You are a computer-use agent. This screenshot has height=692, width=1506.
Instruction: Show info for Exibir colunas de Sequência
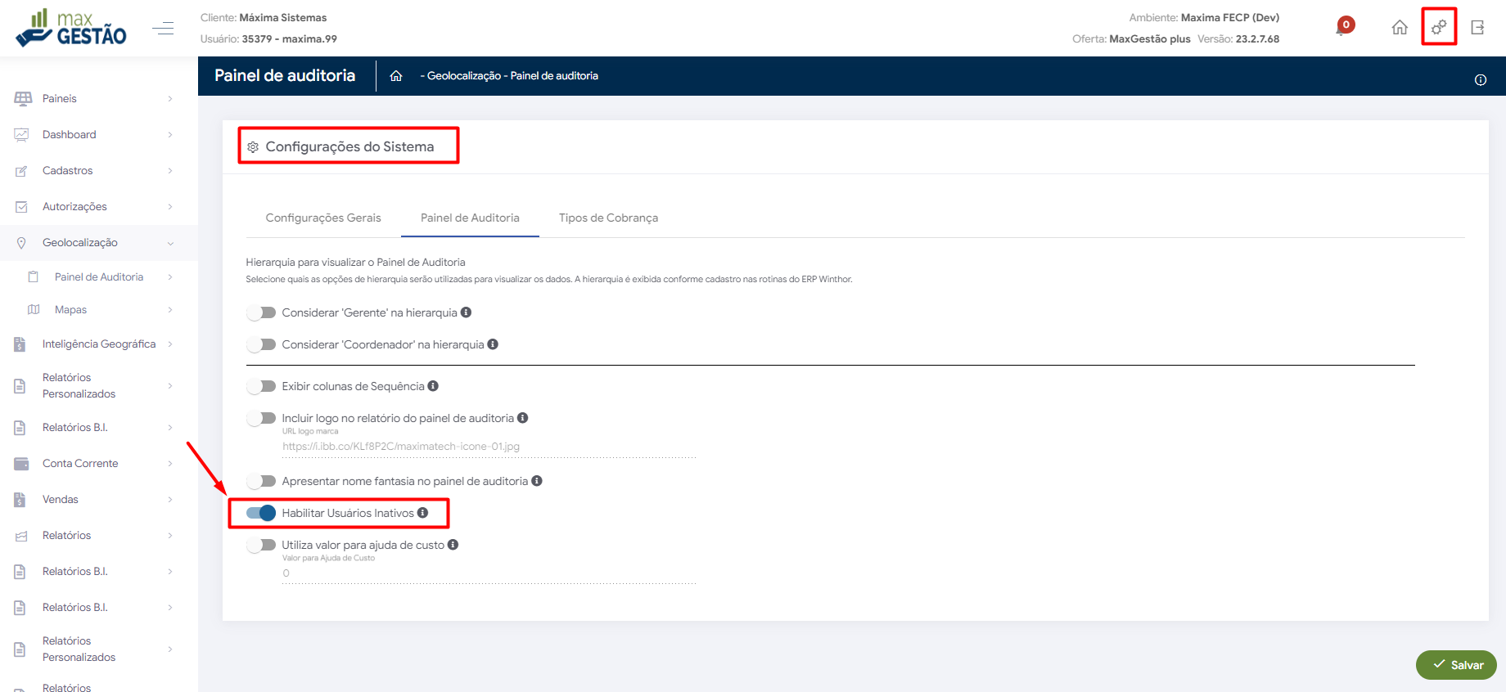point(433,386)
